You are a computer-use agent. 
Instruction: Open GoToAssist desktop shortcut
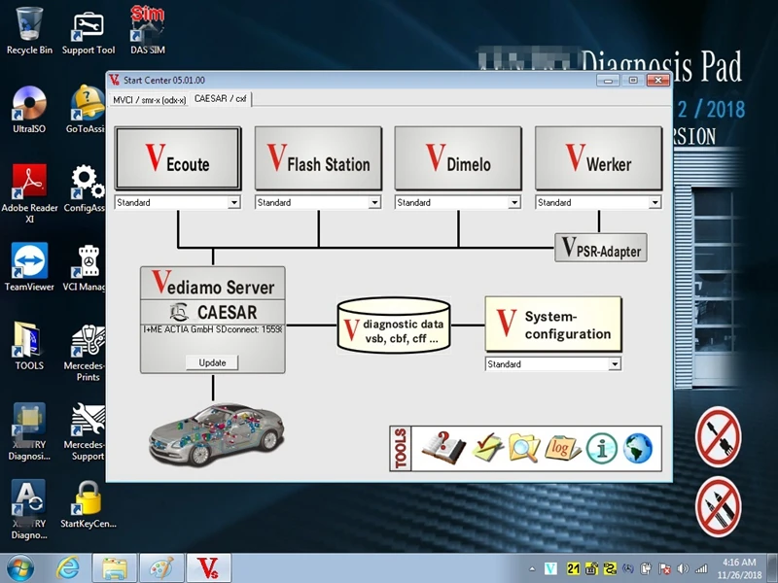pyautogui.click(x=87, y=110)
